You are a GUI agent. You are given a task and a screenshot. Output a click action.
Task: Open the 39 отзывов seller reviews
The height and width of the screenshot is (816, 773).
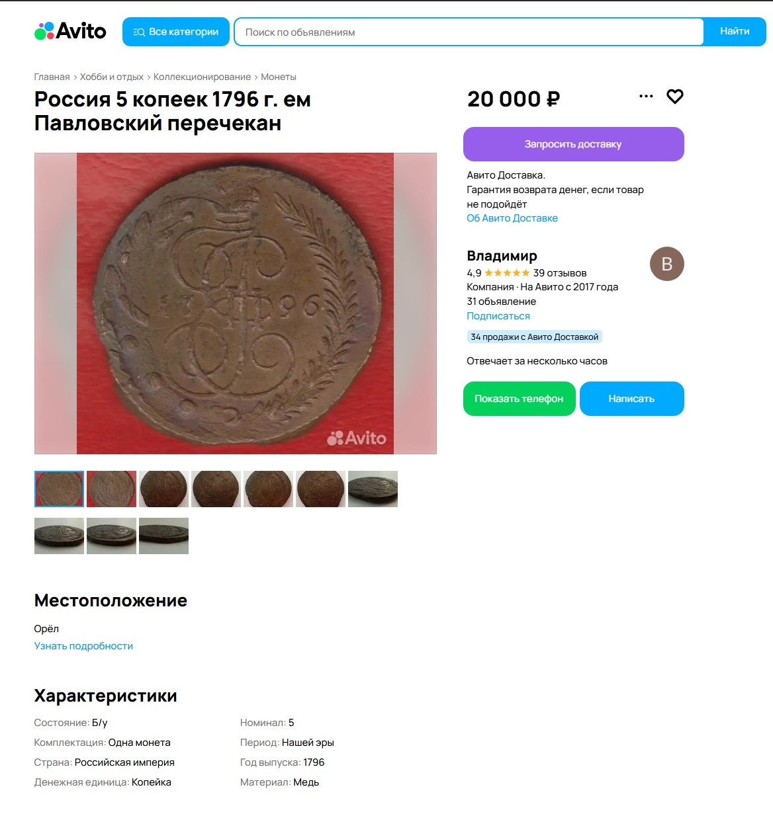560,273
